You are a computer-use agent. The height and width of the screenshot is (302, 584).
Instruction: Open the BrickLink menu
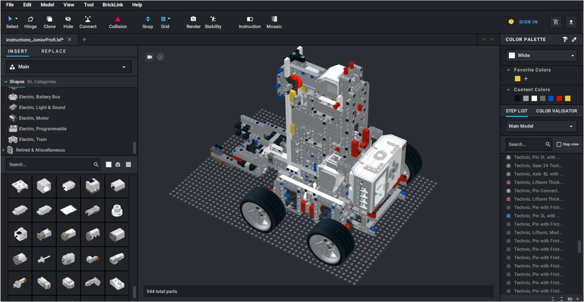pos(112,5)
